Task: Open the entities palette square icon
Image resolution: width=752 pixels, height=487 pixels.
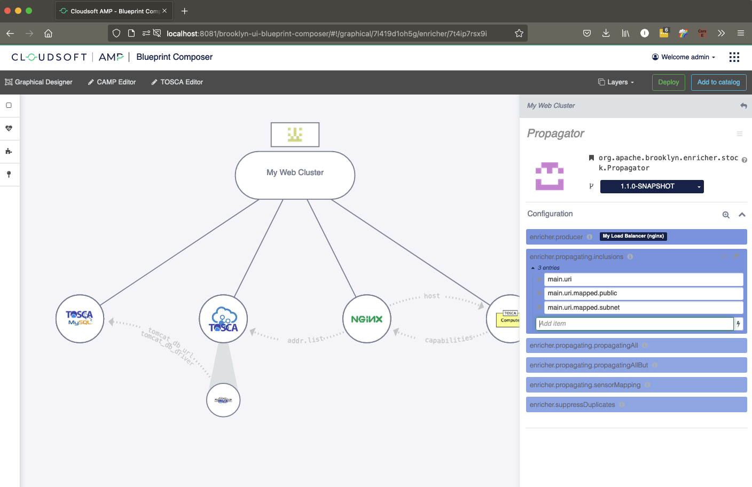Action: (x=9, y=105)
